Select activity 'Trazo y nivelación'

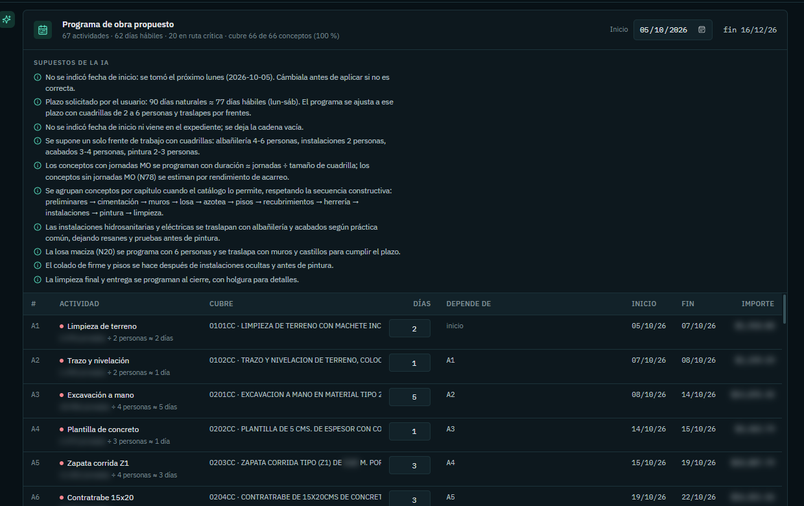pos(98,361)
